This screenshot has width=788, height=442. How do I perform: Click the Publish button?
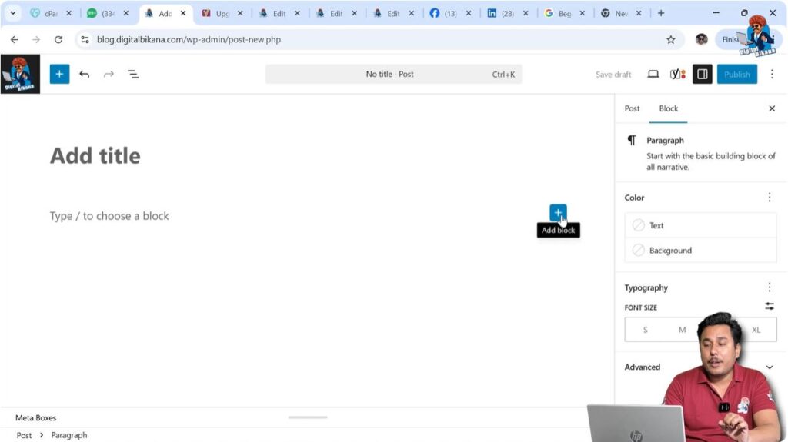pos(736,75)
